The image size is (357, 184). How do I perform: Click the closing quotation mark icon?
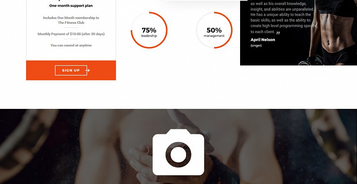tap(278, 33)
